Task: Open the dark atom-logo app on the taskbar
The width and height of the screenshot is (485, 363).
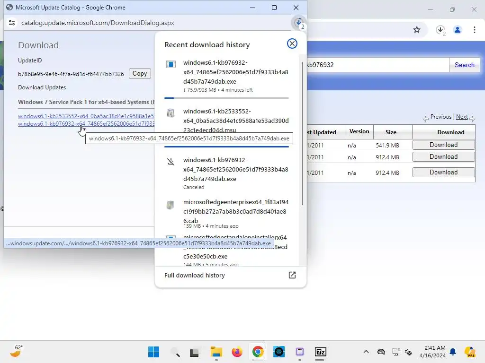Action: pyautogui.click(x=279, y=352)
